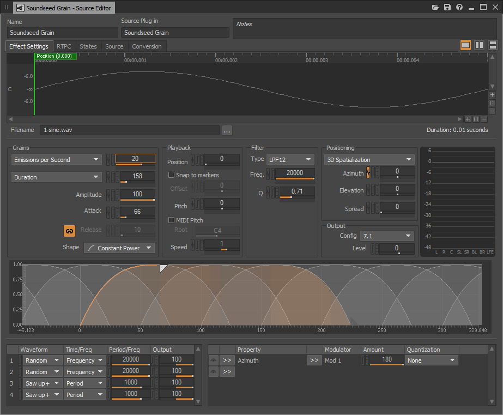Click the Notes text field
503x415 pixels.
[x=363, y=29]
